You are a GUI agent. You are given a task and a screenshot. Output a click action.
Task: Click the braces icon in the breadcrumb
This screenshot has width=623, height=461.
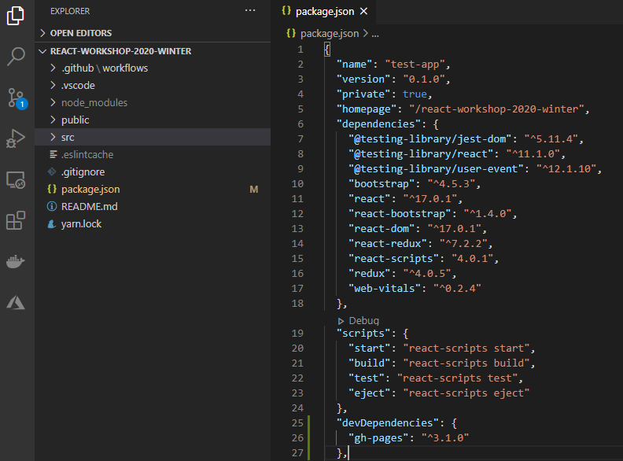point(291,33)
